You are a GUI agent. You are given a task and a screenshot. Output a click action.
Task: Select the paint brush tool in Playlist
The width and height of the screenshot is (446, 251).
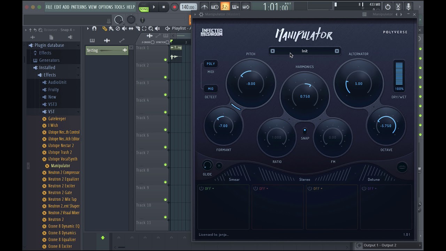point(111,29)
